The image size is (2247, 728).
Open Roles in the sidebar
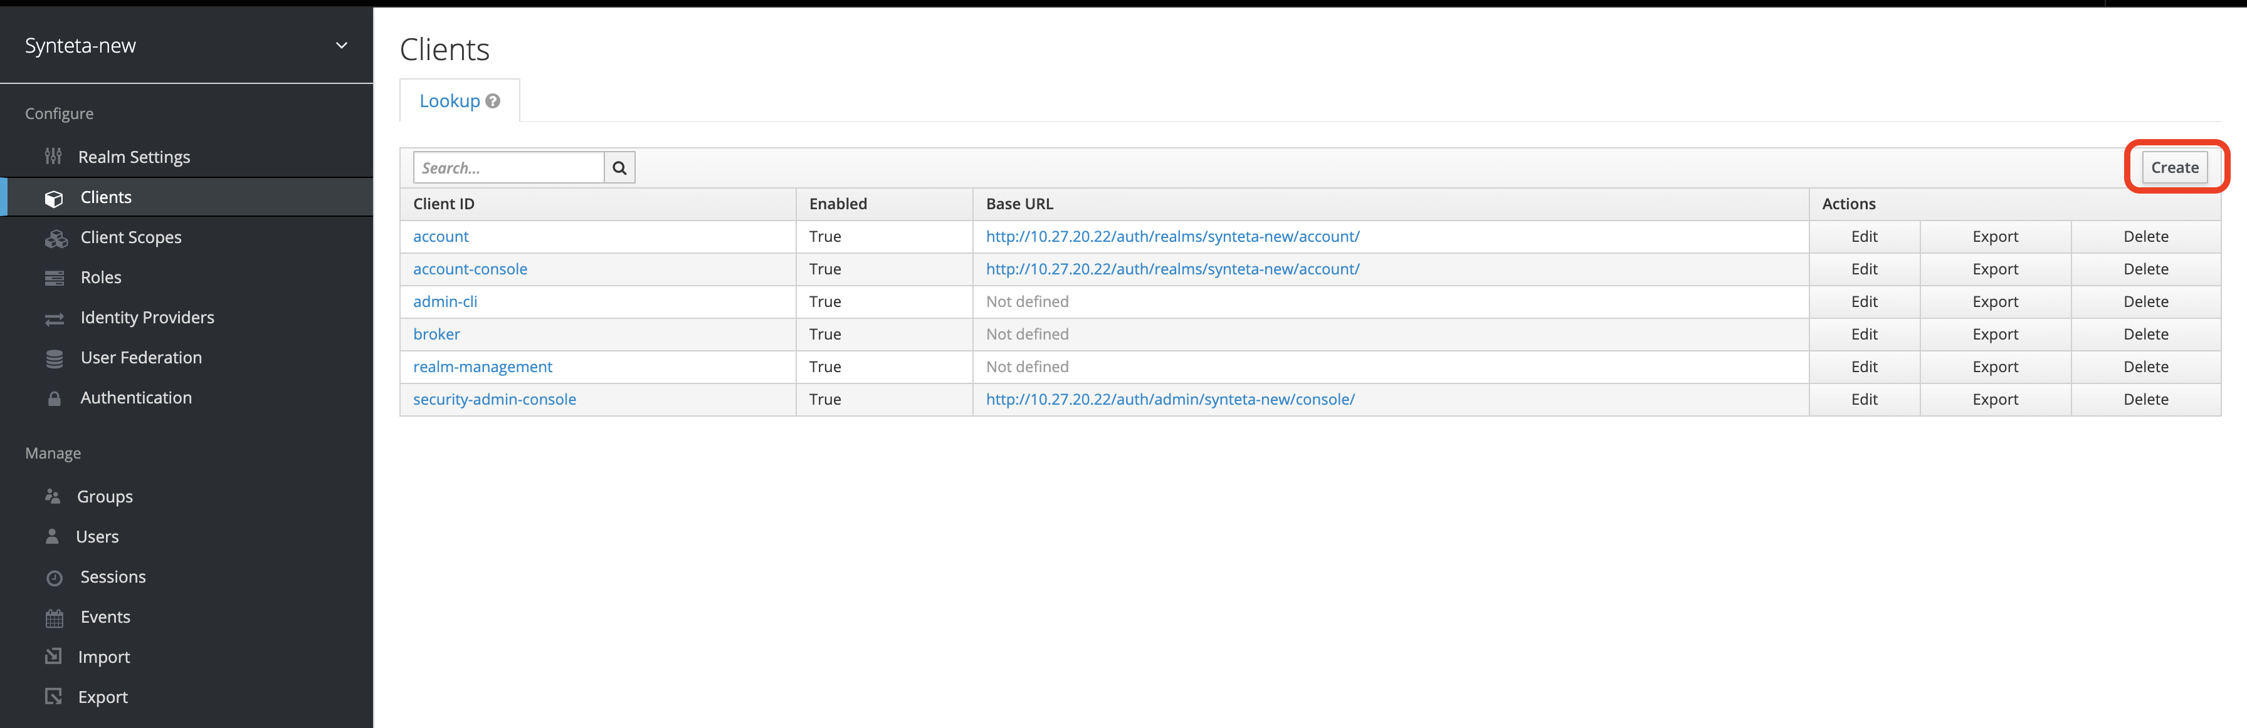coord(100,278)
